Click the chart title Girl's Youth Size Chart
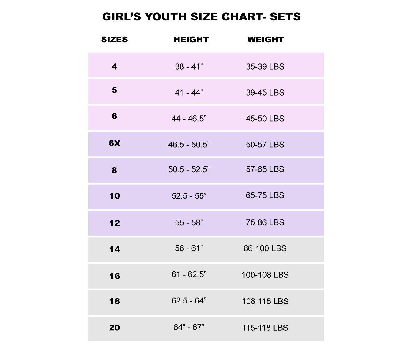Screen dimensions: 416x355 click(201, 17)
